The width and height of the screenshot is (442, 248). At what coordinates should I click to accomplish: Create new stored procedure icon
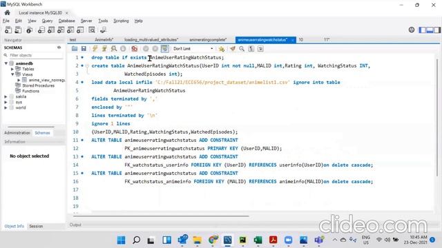tap(70, 30)
